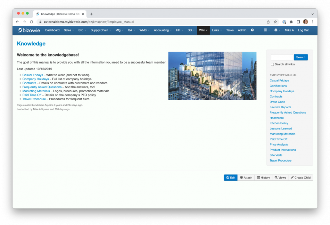Expand the Supply Chain dropdown menu
Image resolution: width=330 pixels, height=225 pixels.
coord(101,30)
